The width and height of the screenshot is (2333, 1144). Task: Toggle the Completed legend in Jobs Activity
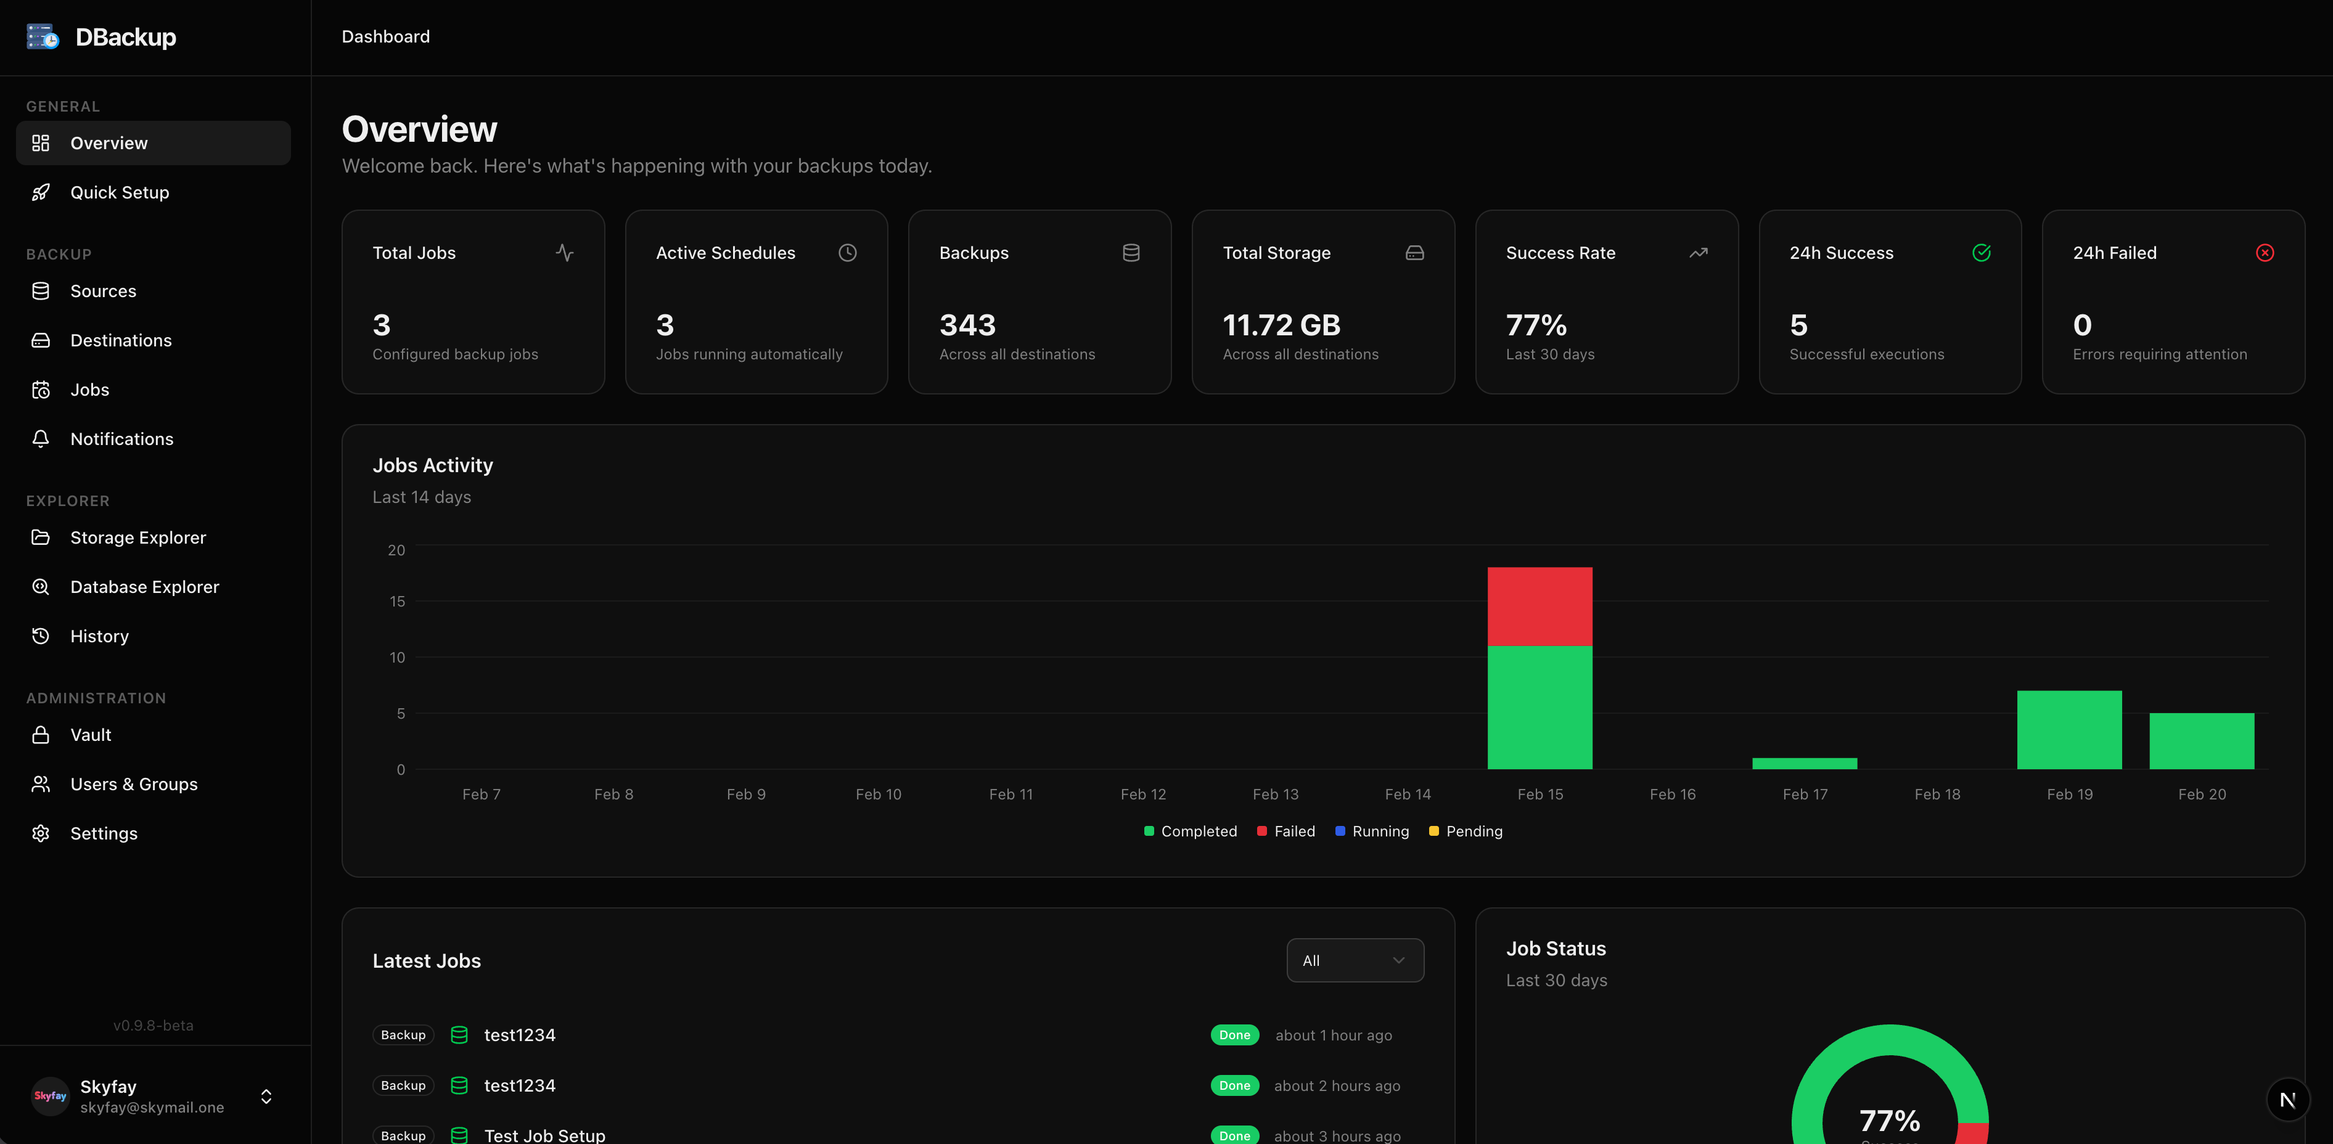(x=1190, y=831)
